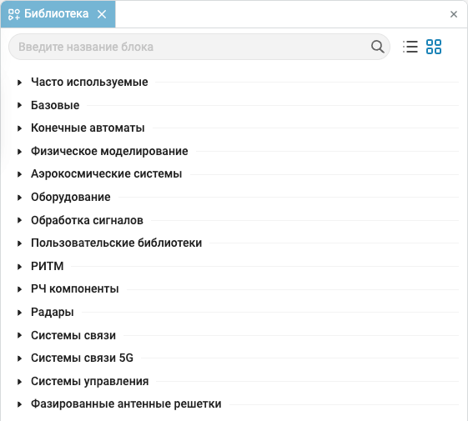Expand the Базовые category arrow
The width and height of the screenshot is (468, 421).
coord(20,105)
